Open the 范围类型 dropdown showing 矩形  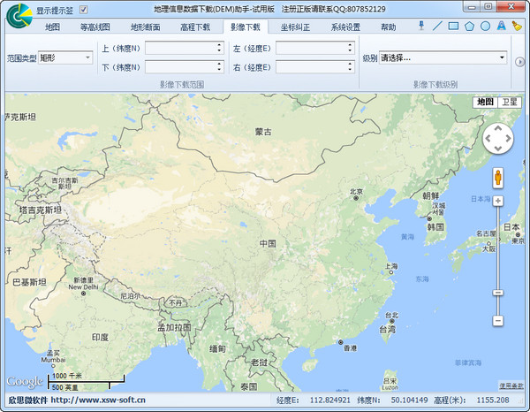pyautogui.click(x=65, y=57)
